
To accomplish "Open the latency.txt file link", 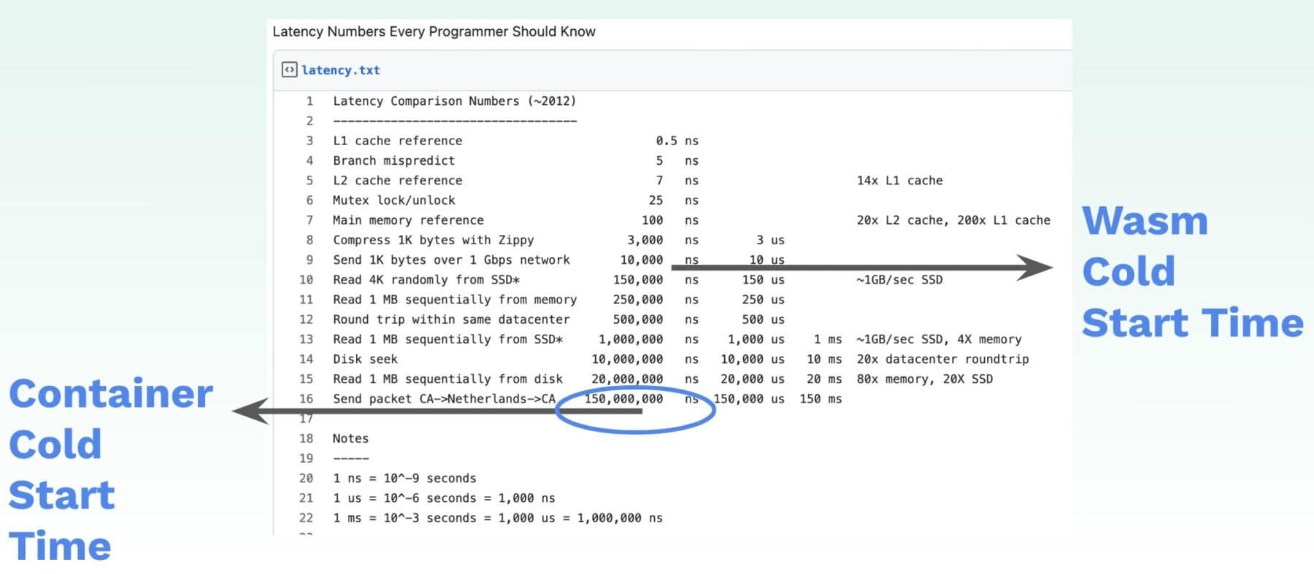I will pos(340,71).
